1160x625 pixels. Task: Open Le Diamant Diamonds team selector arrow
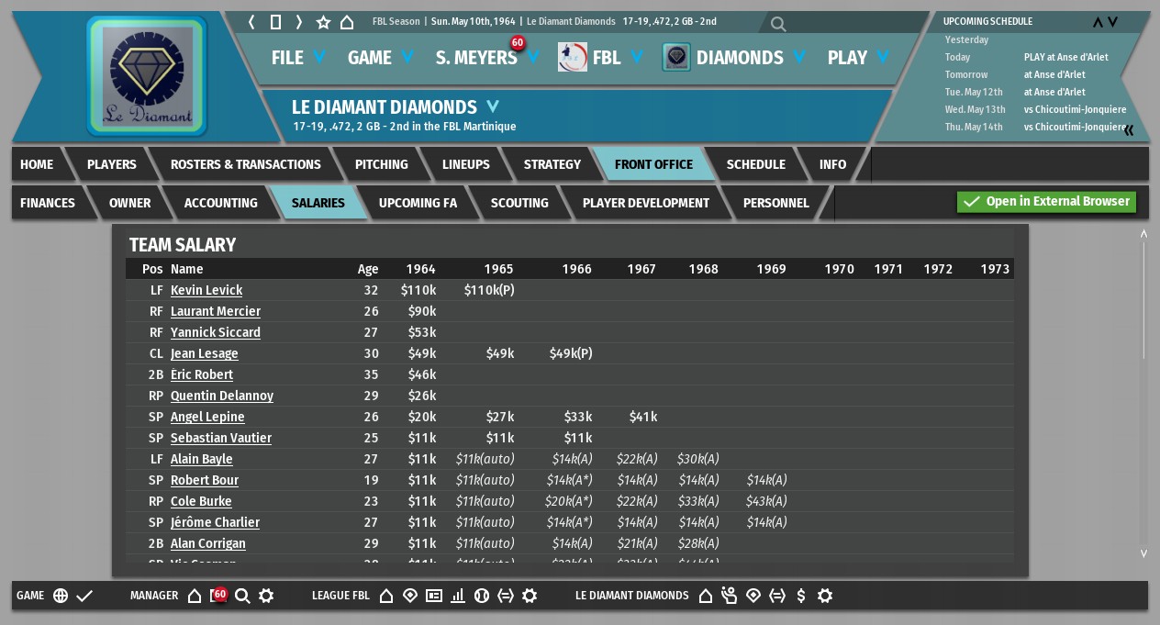coord(493,106)
